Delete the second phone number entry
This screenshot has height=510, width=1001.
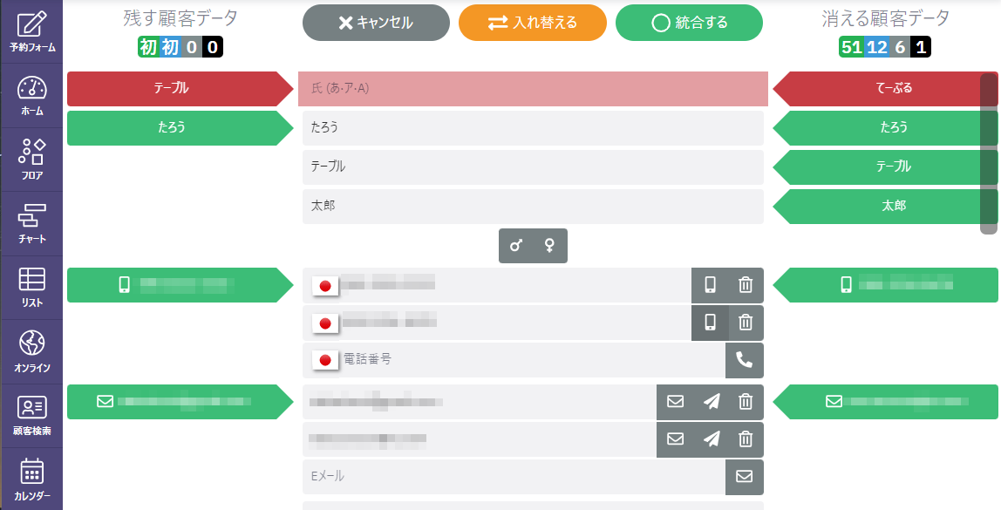point(746,323)
